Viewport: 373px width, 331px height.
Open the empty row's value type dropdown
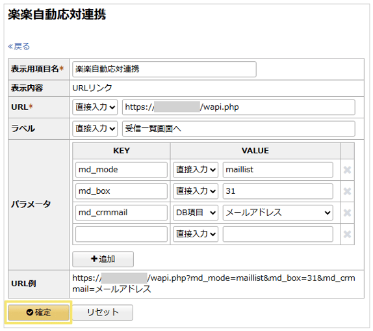(196, 234)
